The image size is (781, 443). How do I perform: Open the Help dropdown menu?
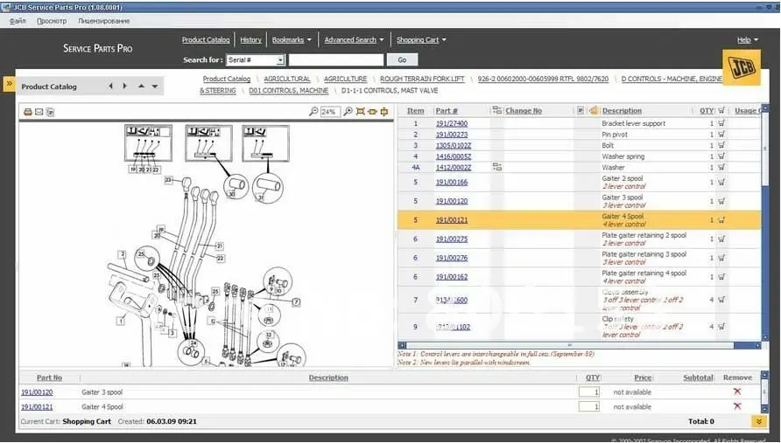[747, 40]
